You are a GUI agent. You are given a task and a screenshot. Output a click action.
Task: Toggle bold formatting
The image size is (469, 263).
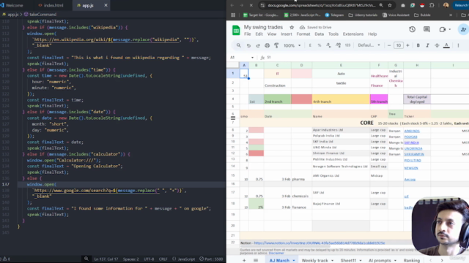click(x=418, y=45)
